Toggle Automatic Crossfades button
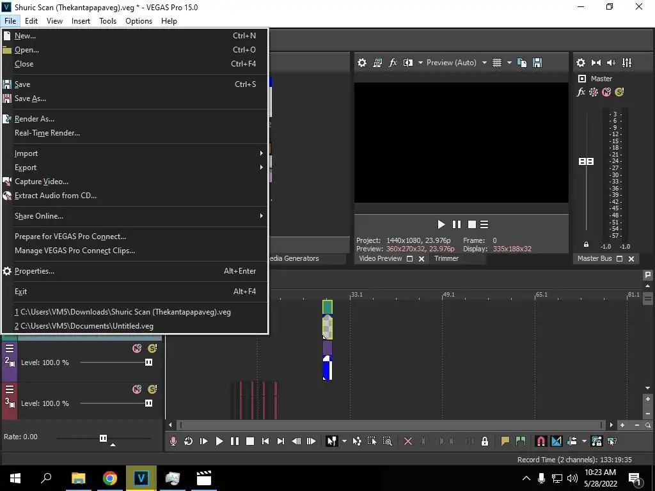 (x=556, y=441)
